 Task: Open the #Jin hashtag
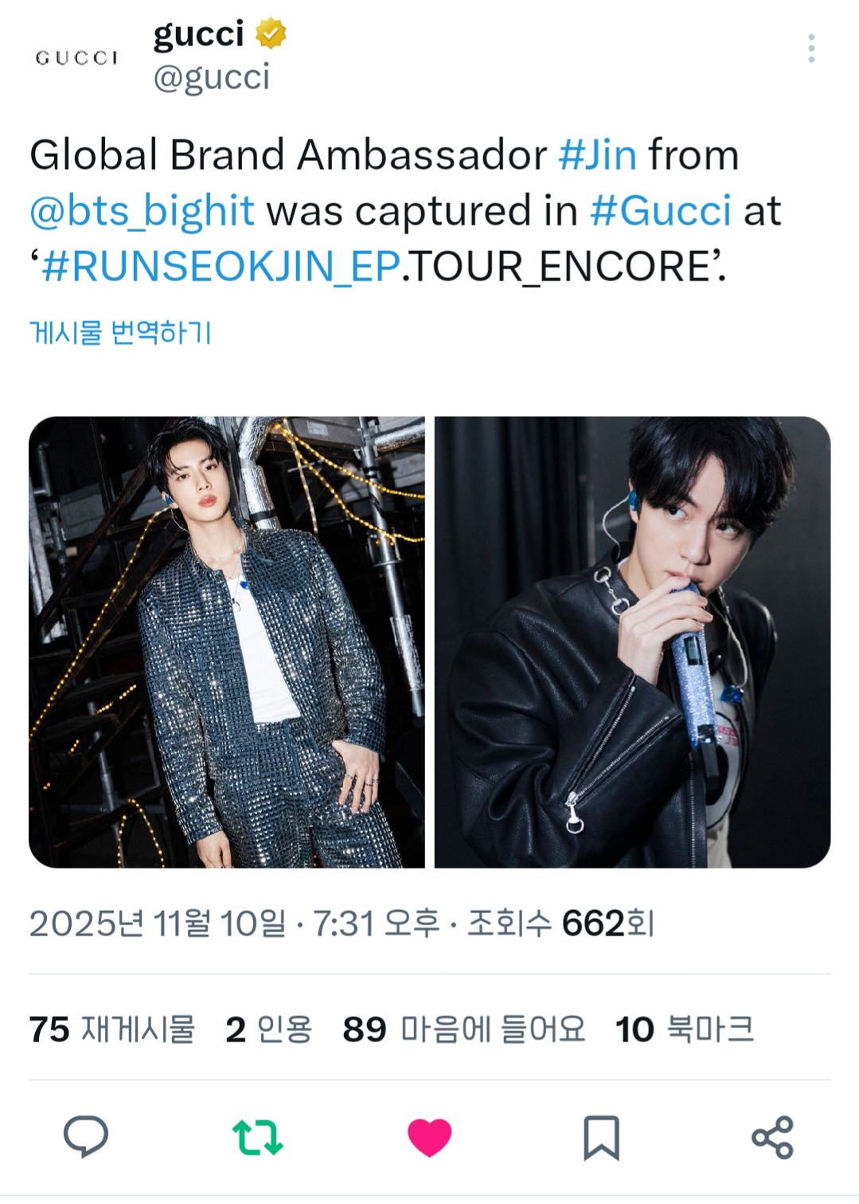pyautogui.click(x=597, y=155)
